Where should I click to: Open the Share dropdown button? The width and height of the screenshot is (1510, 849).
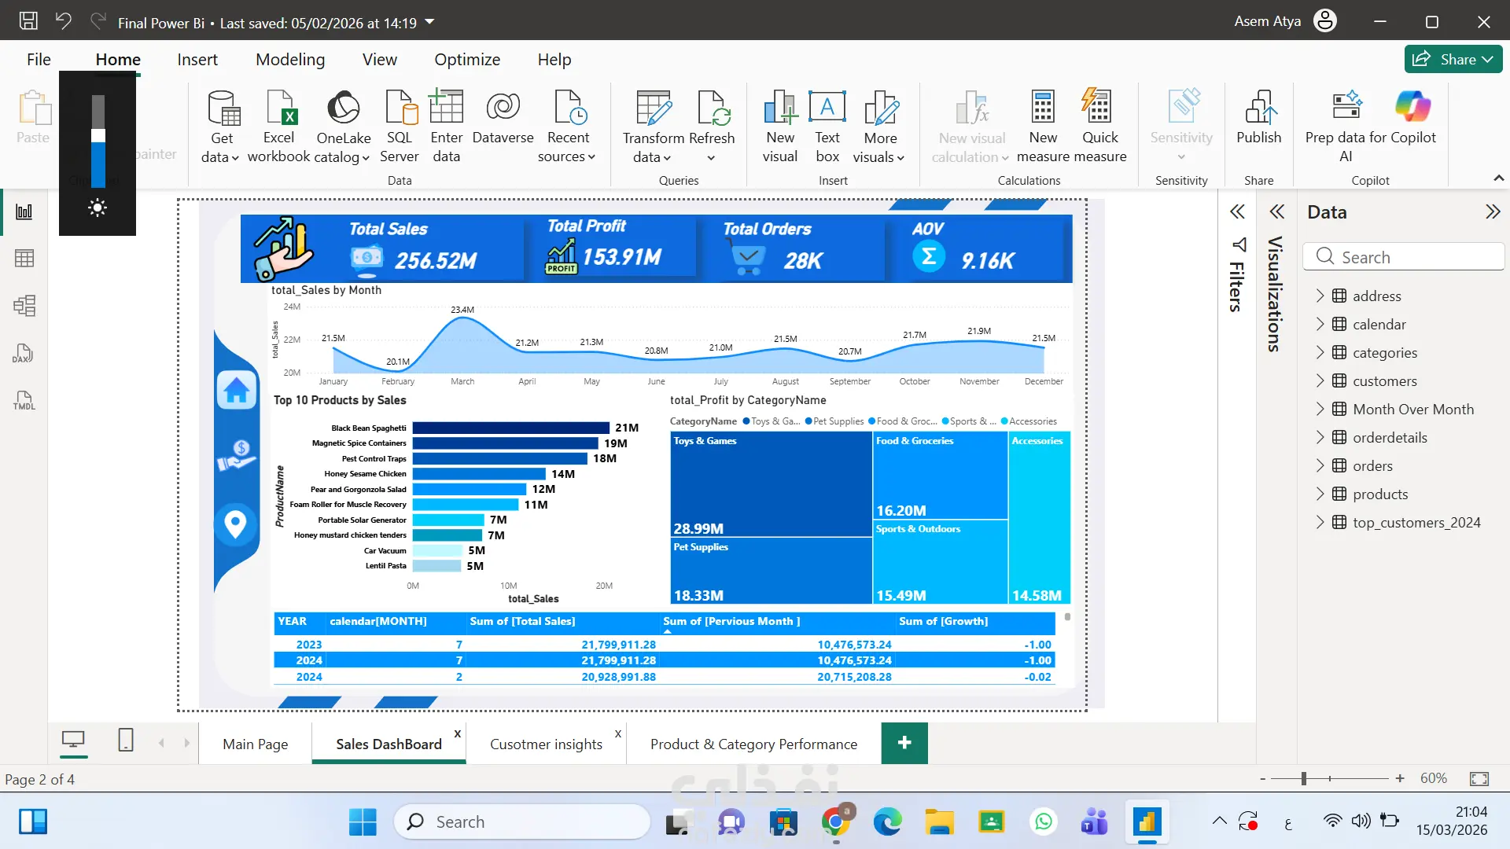(x=1453, y=59)
